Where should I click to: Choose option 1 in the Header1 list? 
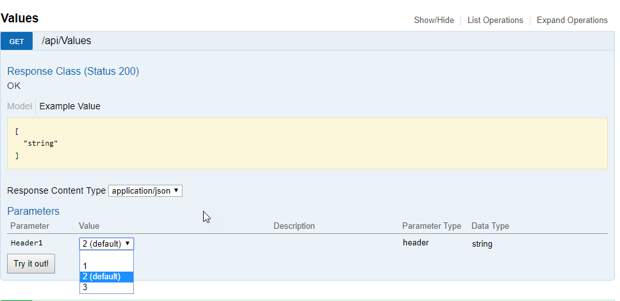pyautogui.click(x=85, y=266)
